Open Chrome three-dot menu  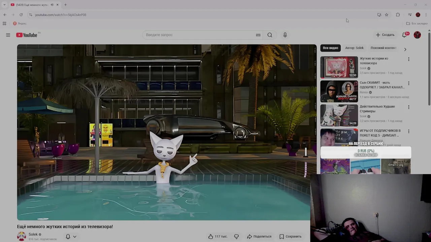426,15
